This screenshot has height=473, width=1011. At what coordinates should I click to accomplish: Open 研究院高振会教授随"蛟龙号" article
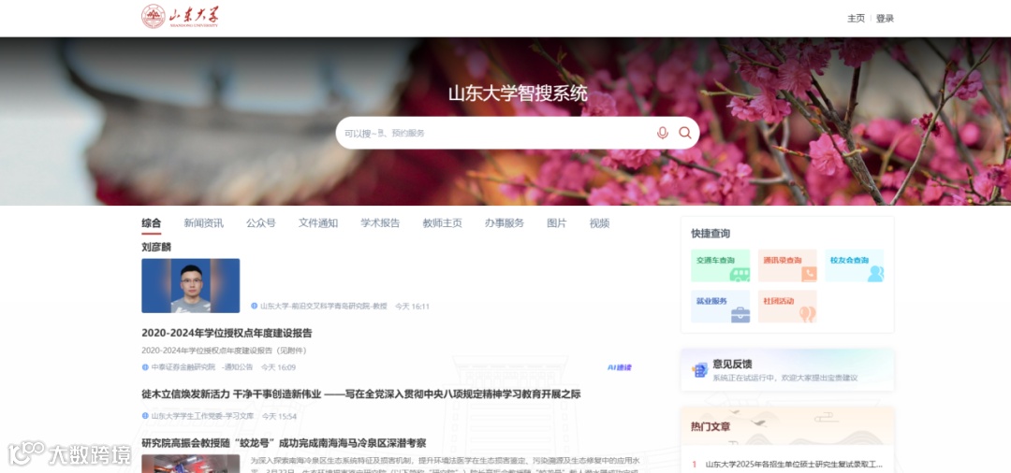(x=284, y=443)
